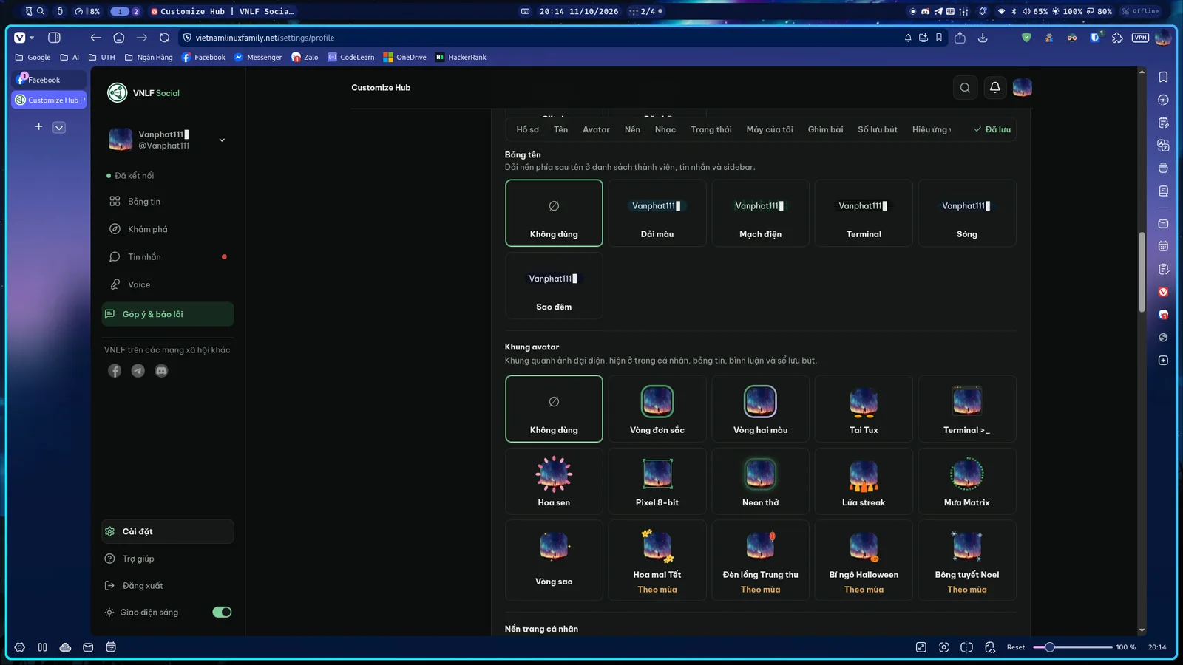Reload the page with the browser refresh icon

[164, 38]
